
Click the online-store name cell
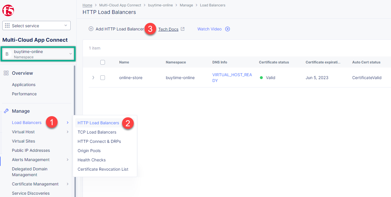pos(131,78)
